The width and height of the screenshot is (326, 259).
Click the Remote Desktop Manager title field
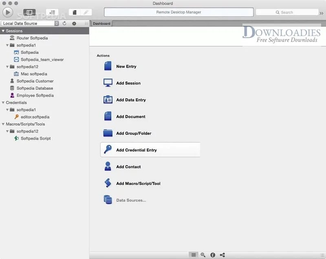(x=178, y=12)
